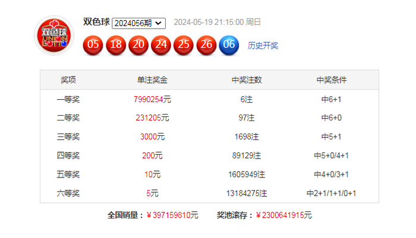Click winner count 1605949注

point(247,174)
